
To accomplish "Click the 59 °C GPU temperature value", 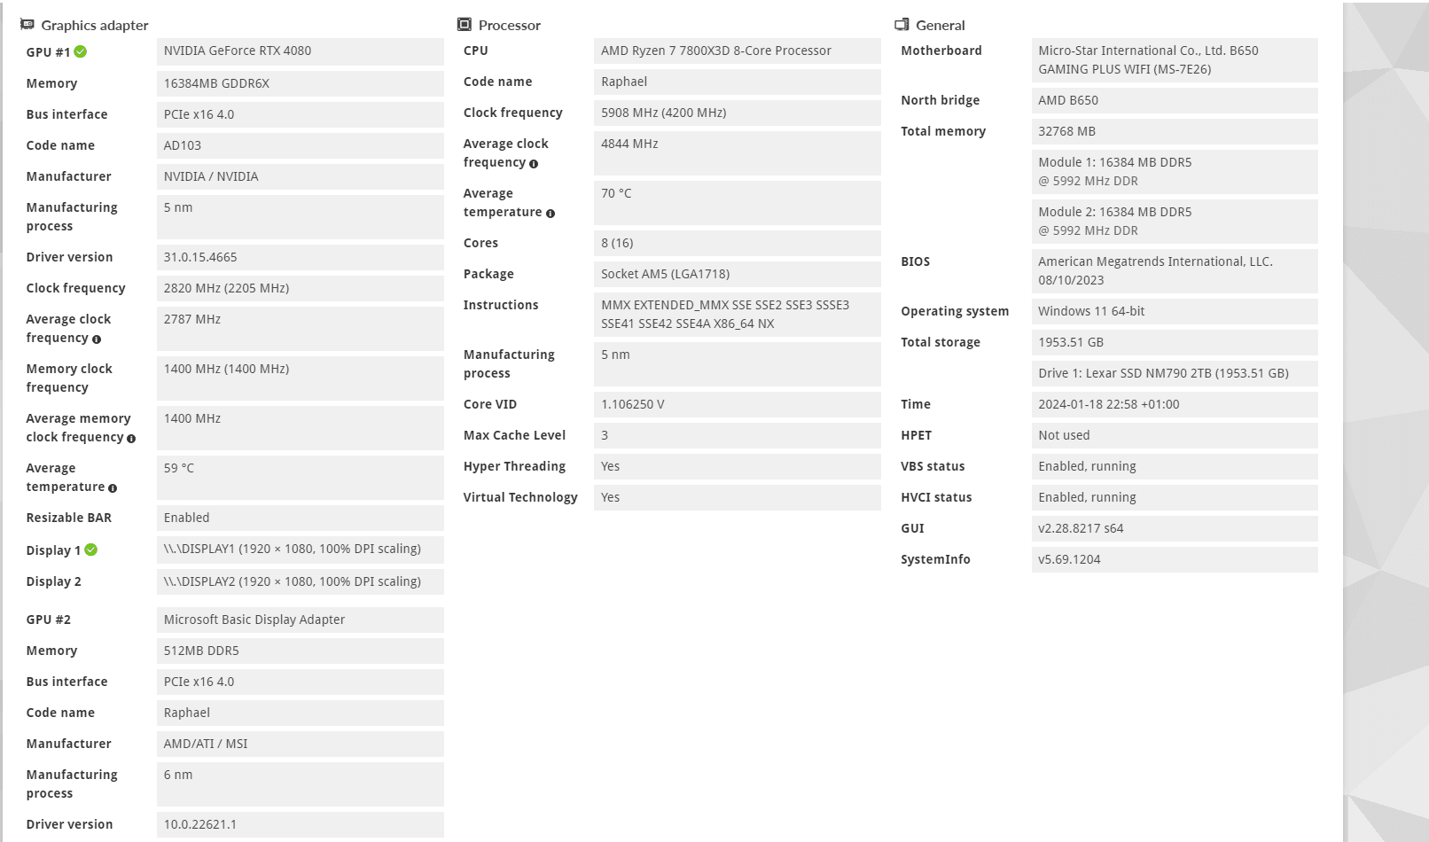I will [301, 477].
